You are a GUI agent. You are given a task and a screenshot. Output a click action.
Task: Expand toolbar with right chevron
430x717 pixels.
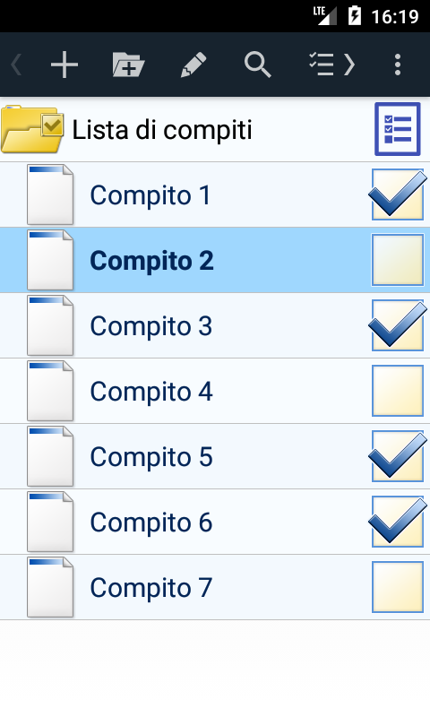point(349,65)
